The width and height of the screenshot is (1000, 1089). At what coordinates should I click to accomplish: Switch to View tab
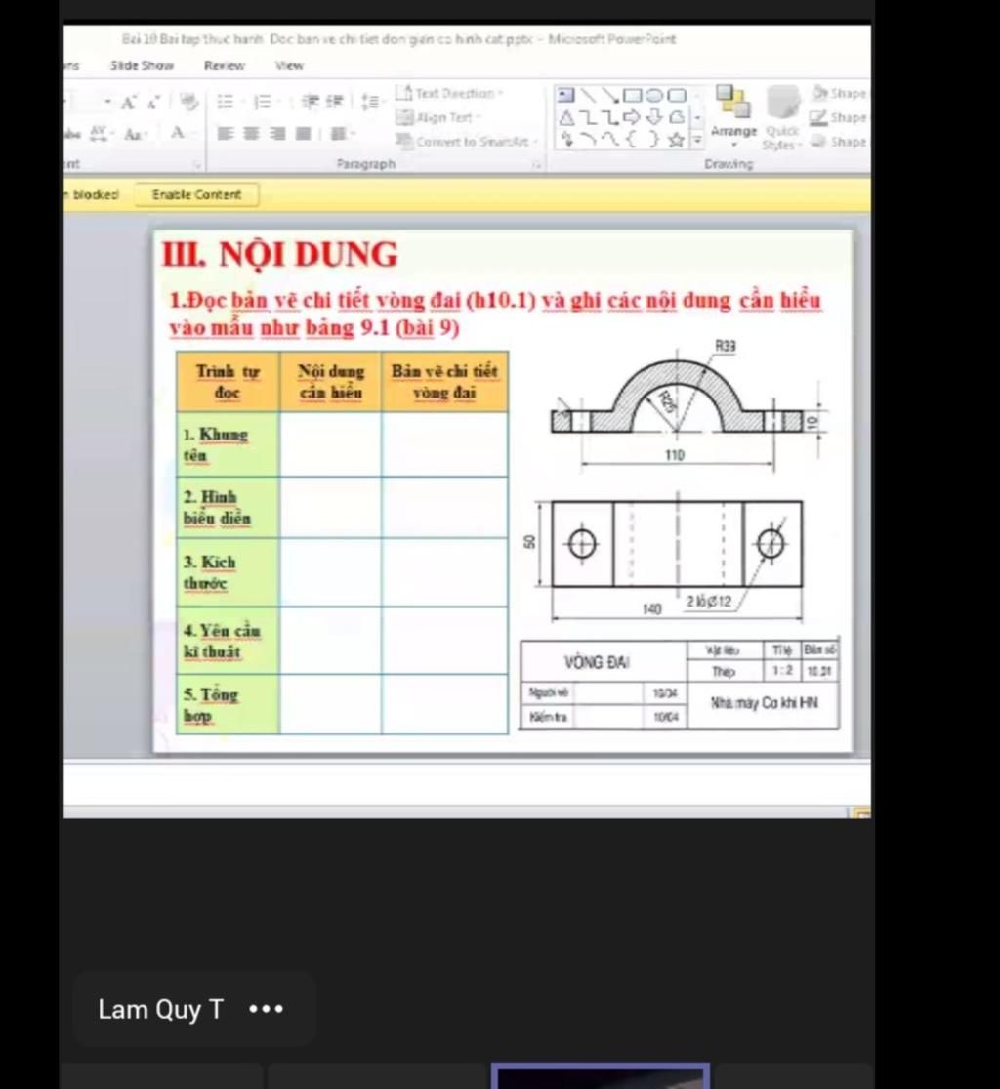(x=289, y=65)
